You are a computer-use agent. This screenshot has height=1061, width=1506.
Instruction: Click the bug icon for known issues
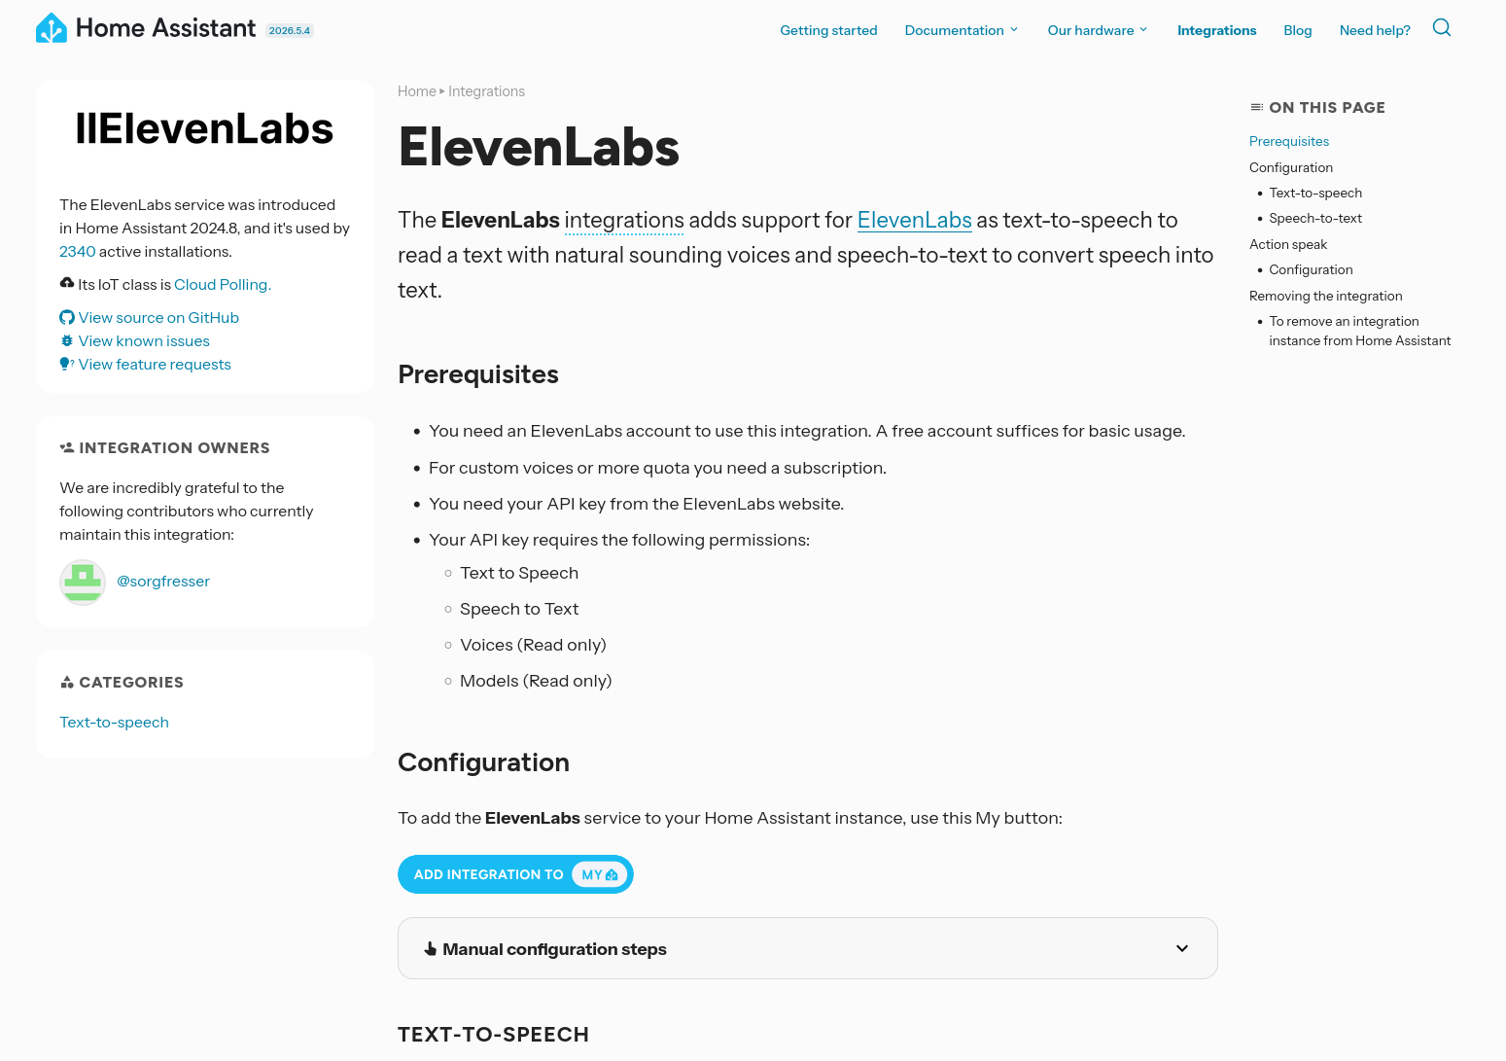pyautogui.click(x=67, y=340)
